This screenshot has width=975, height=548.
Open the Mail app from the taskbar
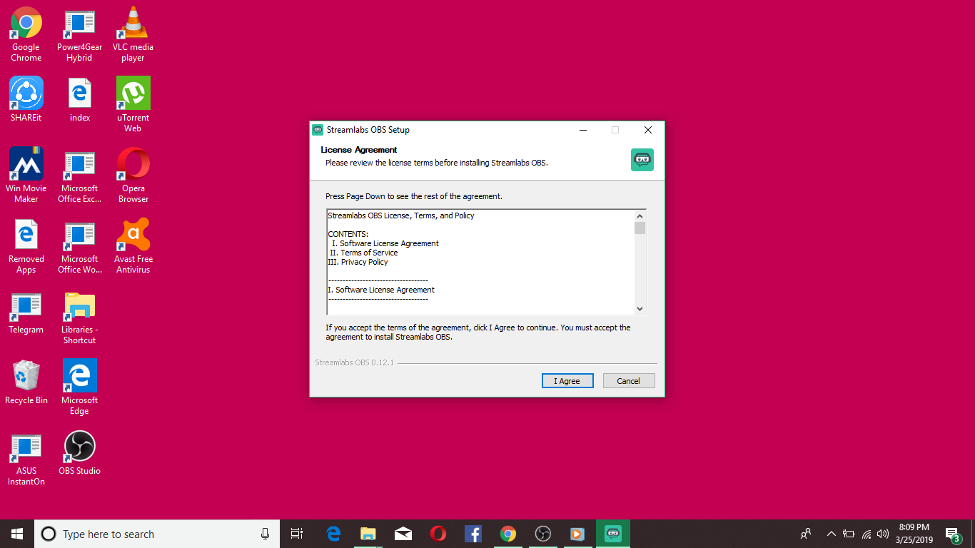(x=403, y=534)
